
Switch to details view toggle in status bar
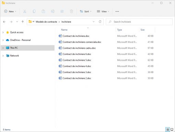pos(168,130)
